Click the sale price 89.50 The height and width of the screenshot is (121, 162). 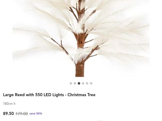[x=8, y=113]
